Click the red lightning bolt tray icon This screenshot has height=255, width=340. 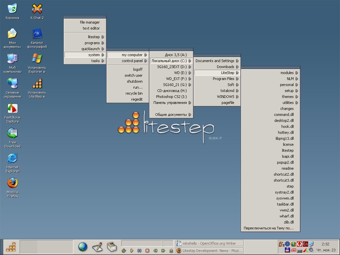pos(299,244)
